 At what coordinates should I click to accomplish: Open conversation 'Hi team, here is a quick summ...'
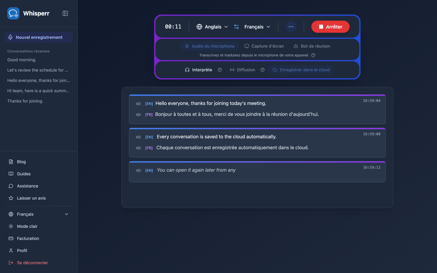39,91
